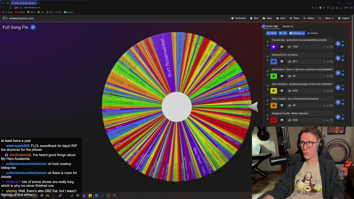Image resolution: width=354 pixels, height=199 pixels.
Task: Open the Plex bookmark
Action: pyautogui.click(x=50, y=12)
